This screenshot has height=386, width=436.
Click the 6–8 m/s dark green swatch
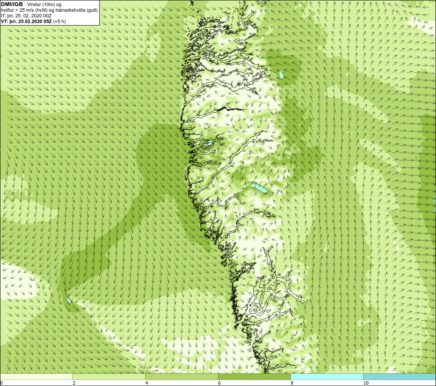pos(255,376)
